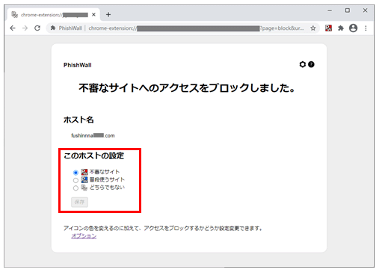Viewport: 379px width, 272px height.
Task: Open the PhishWall extension toolbar icon
Action: click(328, 28)
